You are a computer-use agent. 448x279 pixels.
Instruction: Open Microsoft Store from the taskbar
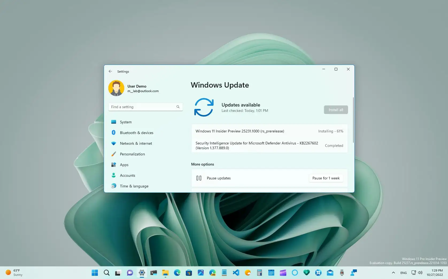189,273
